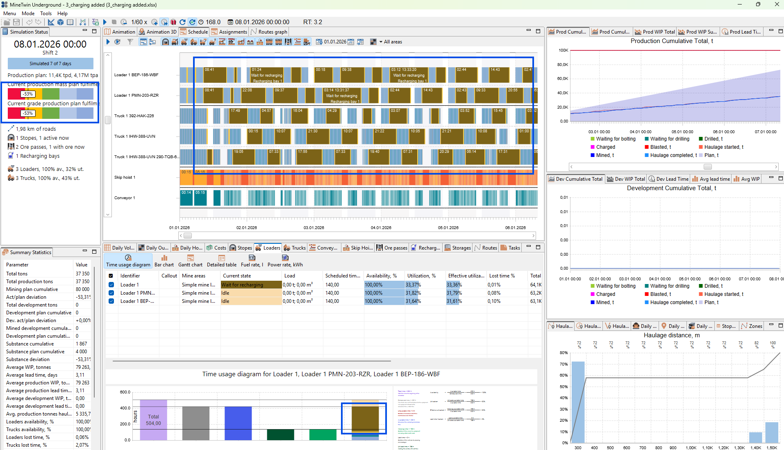Click the brown Recharging bar in time usage diagram

tap(365, 418)
